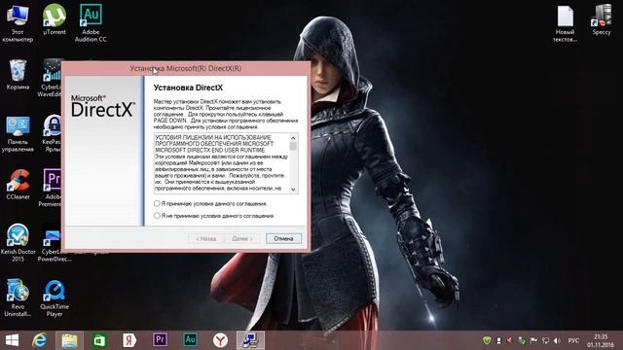Image resolution: width=623 pixels, height=350 pixels.
Task: Open the Control Panel desktop shortcut
Action: pyautogui.click(x=18, y=134)
